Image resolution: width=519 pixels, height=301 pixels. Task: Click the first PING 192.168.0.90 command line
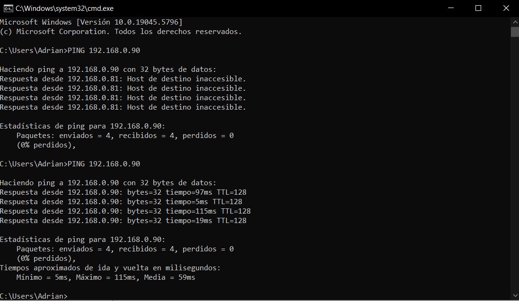tap(70, 51)
